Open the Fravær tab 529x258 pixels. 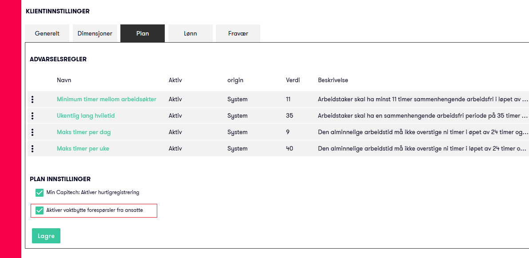(x=238, y=34)
